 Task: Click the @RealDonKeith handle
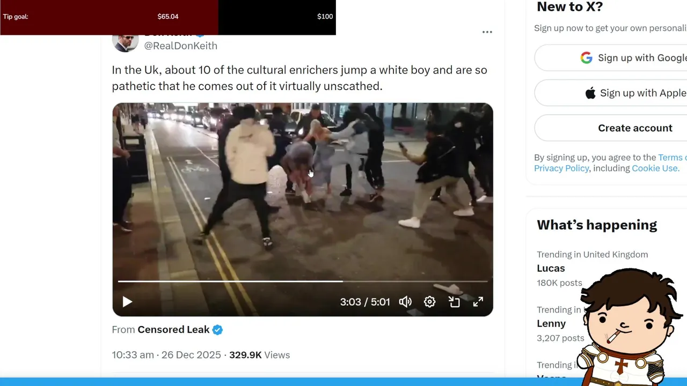[x=180, y=46]
